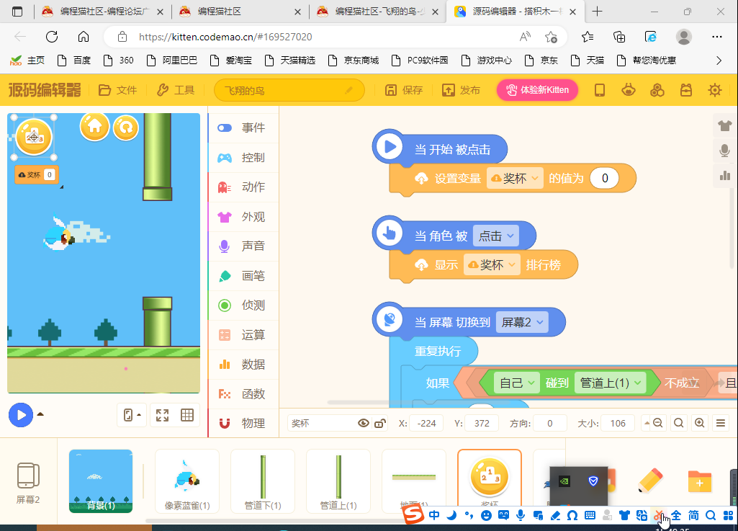738x531 pixels.
Task: Click the restart button on stage
Action: tap(126, 128)
